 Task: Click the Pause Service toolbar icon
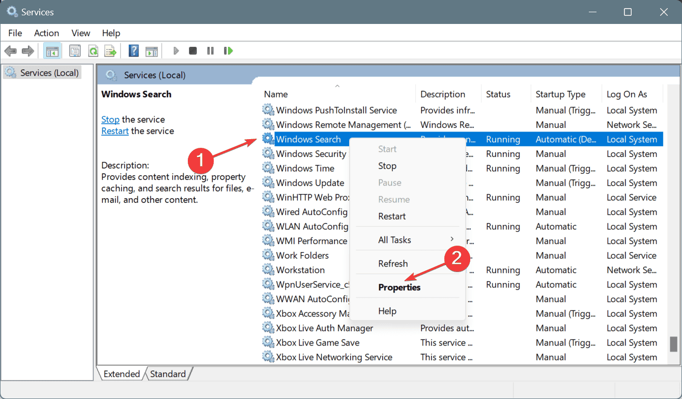pyautogui.click(x=210, y=51)
